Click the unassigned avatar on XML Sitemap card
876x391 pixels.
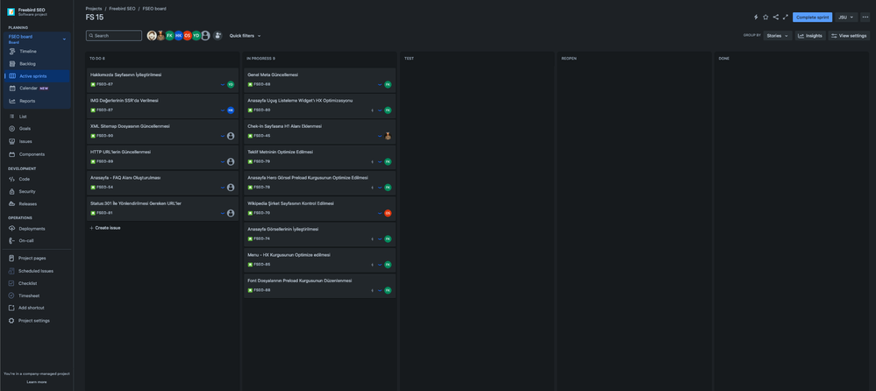point(230,136)
